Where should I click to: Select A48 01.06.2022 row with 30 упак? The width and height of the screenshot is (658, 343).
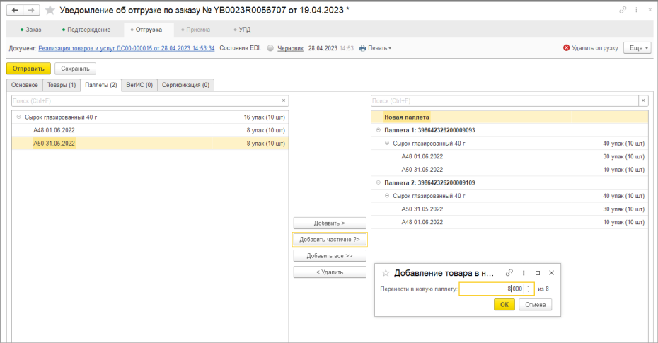[510, 156]
